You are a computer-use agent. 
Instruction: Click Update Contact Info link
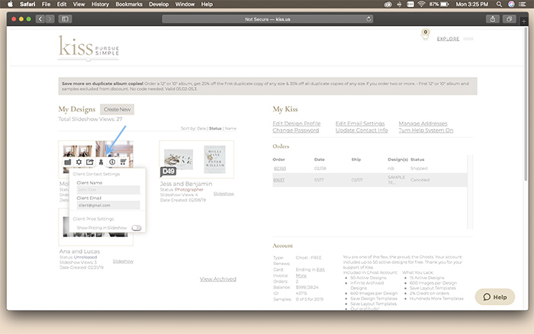tap(362, 130)
